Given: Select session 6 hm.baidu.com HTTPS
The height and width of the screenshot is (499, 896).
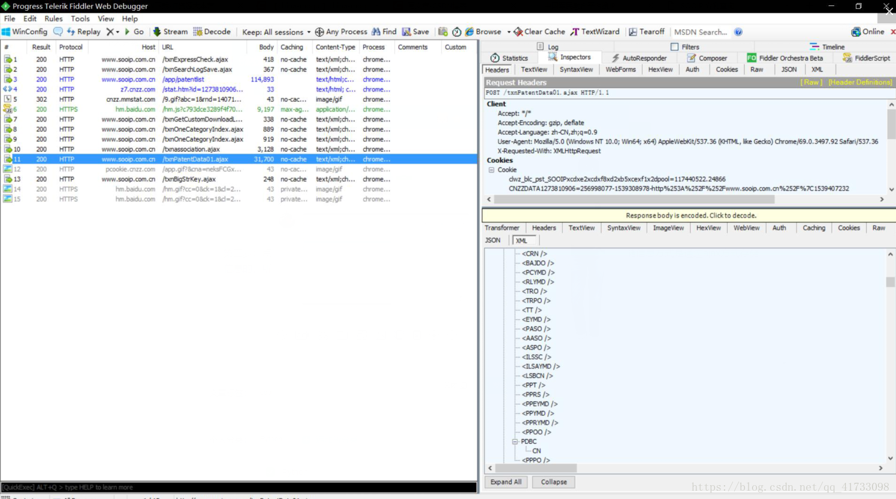Looking at the screenshot, I should (239, 110).
